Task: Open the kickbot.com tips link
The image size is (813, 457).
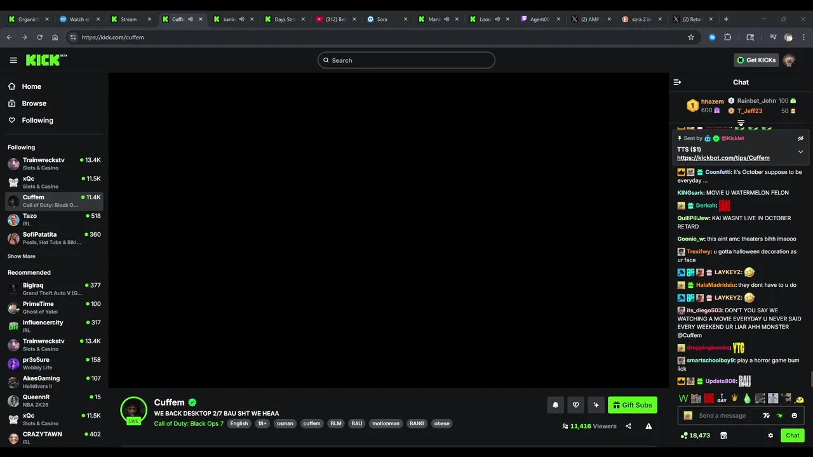Action: pyautogui.click(x=723, y=158)
